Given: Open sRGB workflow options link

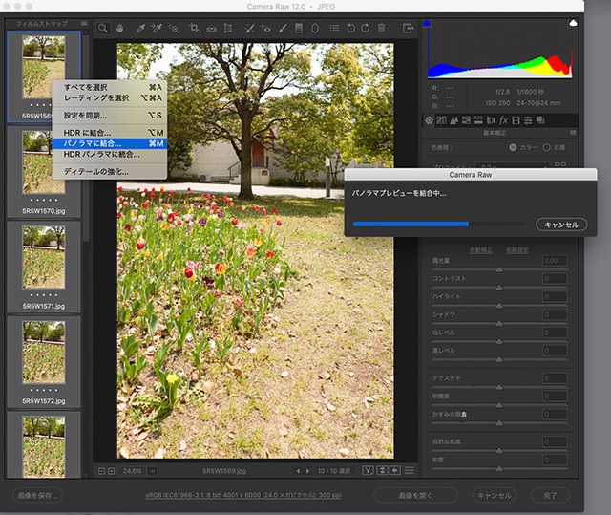Looking at the screenshot, I should (243, 496).
